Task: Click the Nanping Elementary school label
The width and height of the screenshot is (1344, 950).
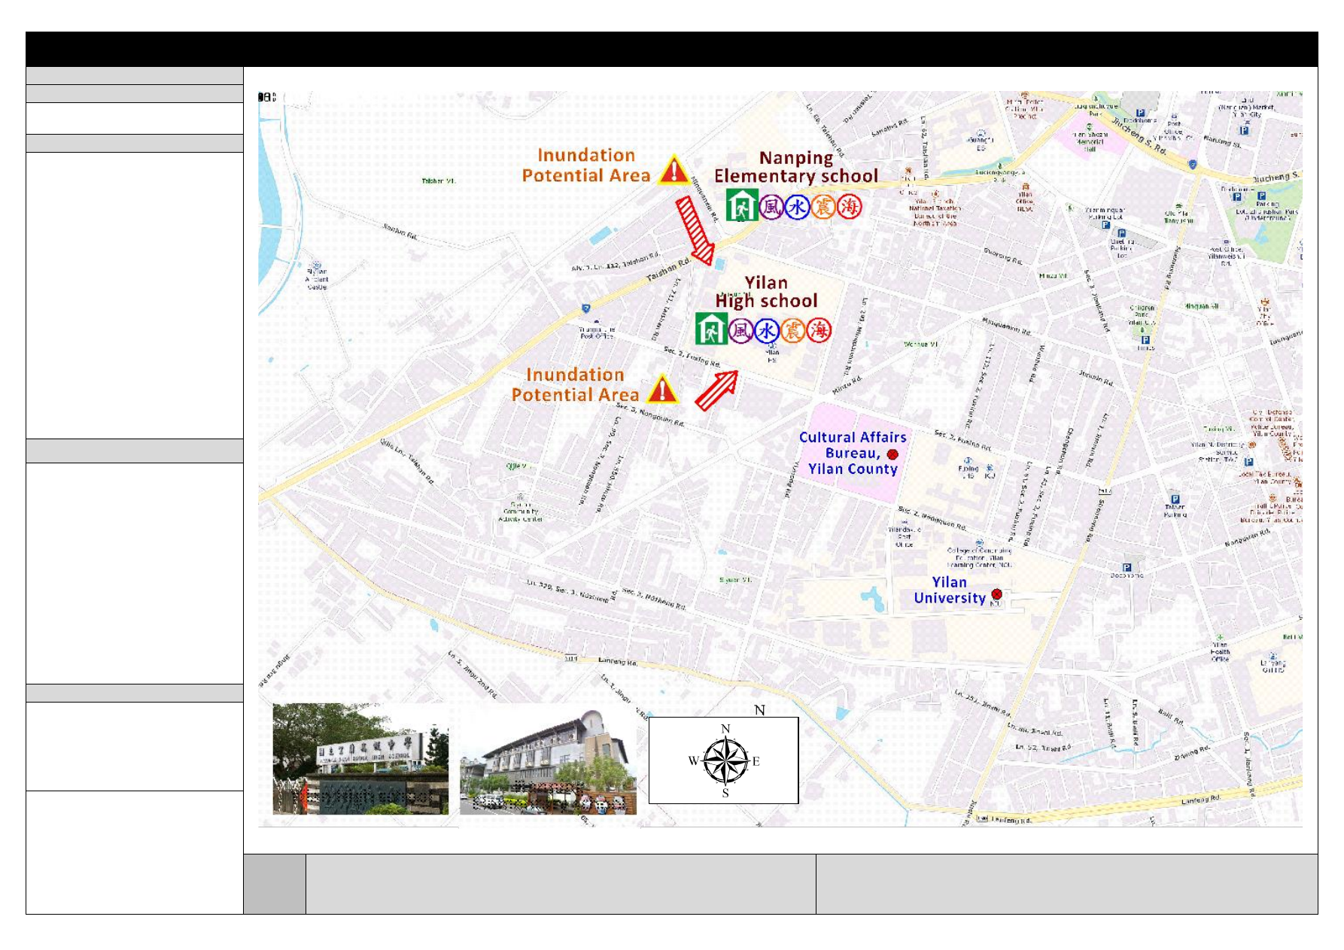Action: (x=796, y=167)
